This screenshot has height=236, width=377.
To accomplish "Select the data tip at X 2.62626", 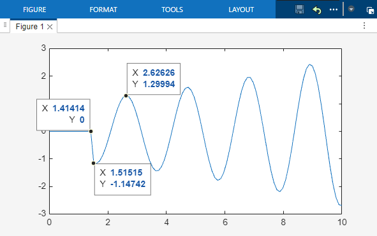I will point(153,79).
